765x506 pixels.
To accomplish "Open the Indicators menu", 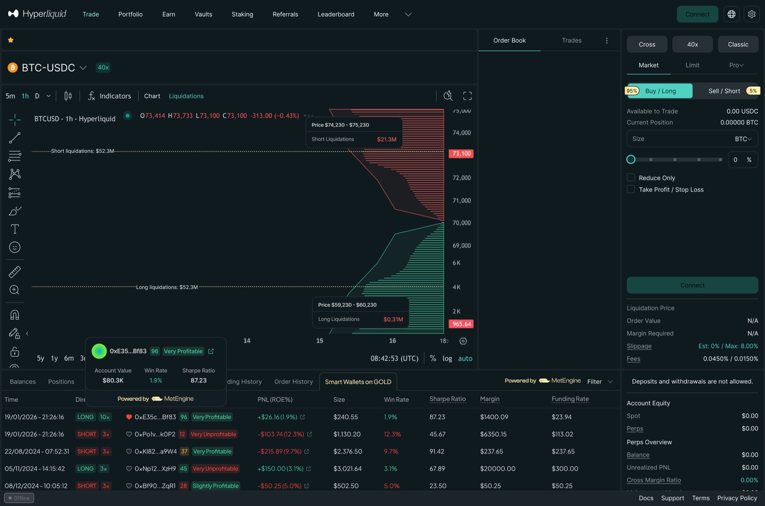I will (109, 96).
